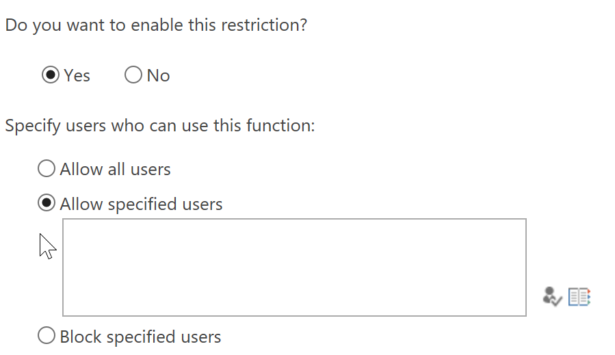Click the checkmark on the Check Names icon
615x355 pixels.
pyautogui.click(x=556, y=301)
